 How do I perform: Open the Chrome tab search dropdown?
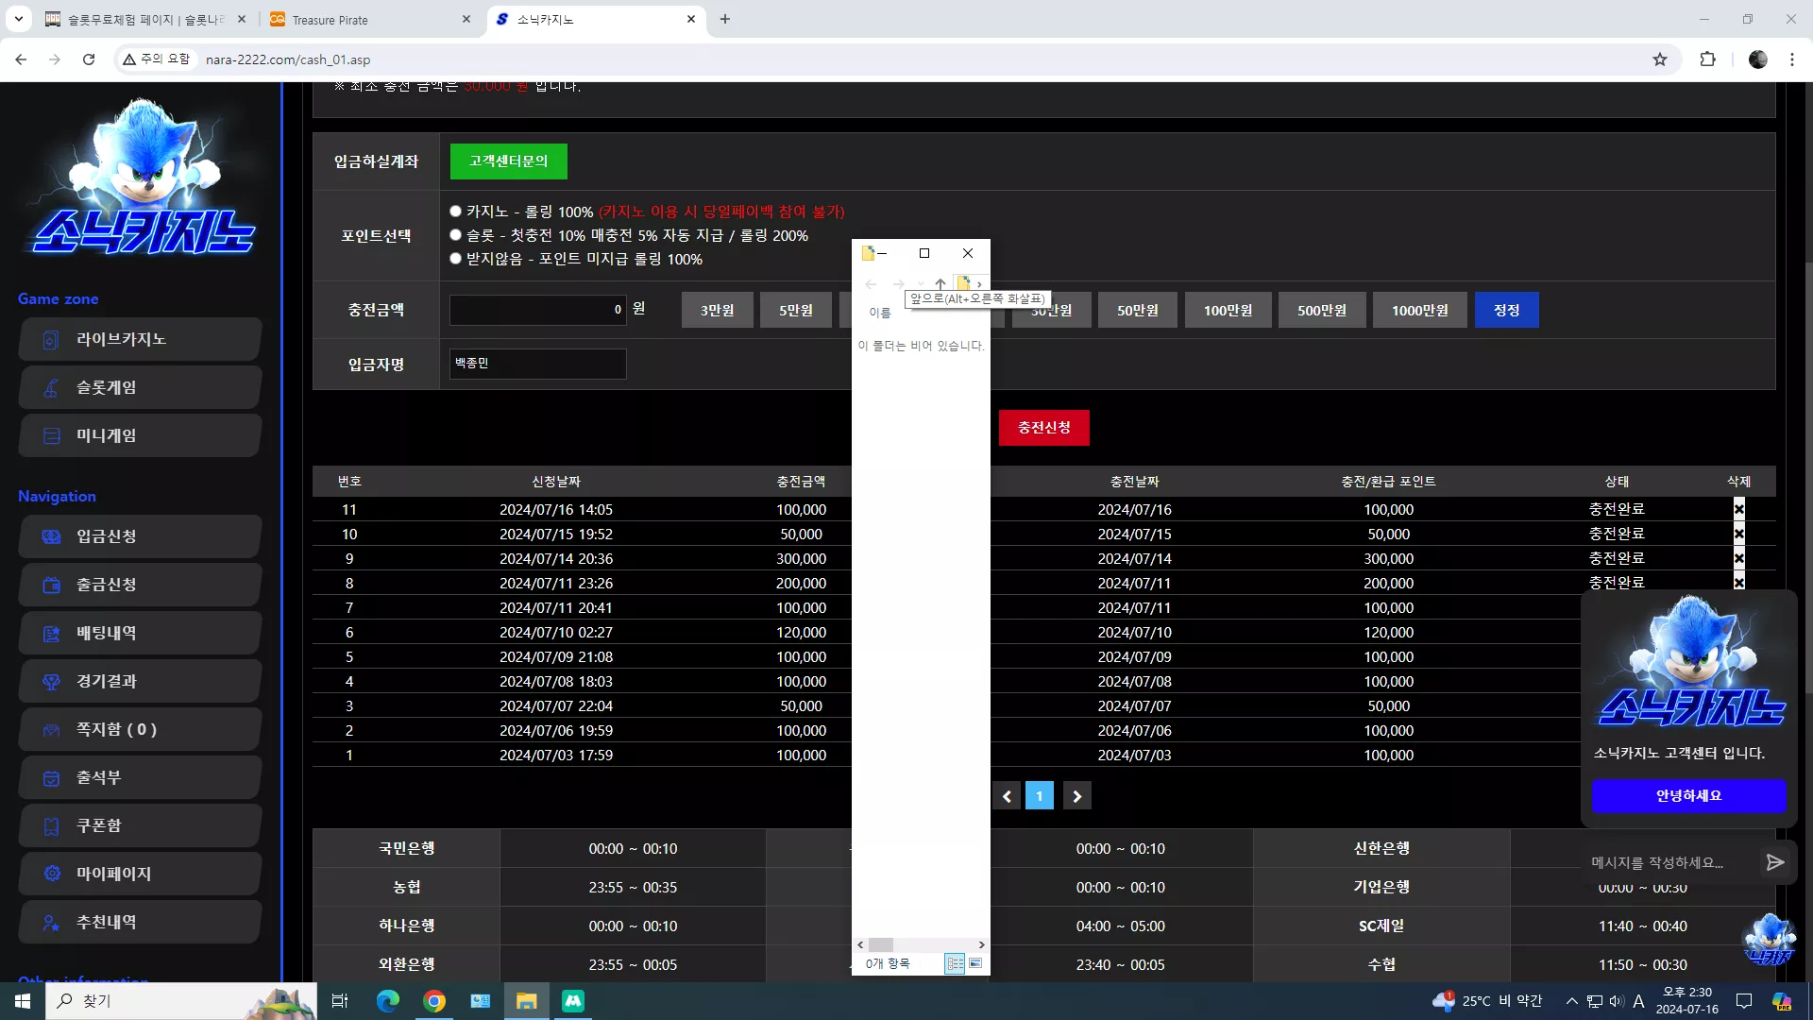(19, 19)
